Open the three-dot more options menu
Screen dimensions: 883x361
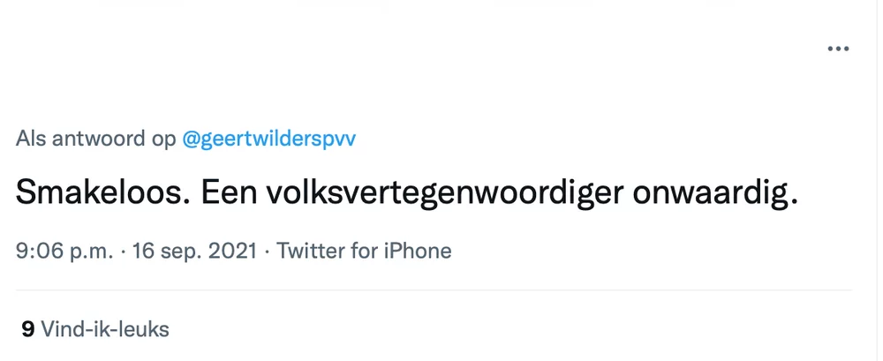(x=837, y=49)
